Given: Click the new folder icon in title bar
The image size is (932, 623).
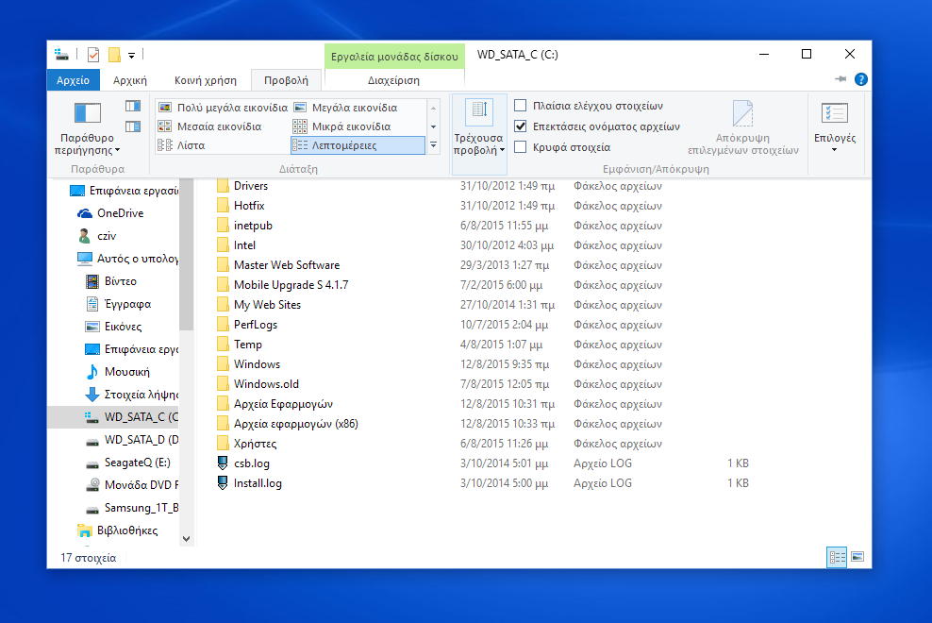Looking at the screenshot, I should (114, 55).
